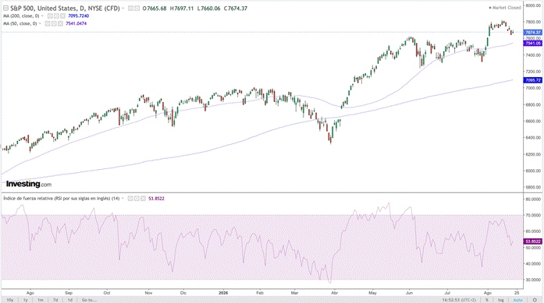Viewport: 544px width, 303px height.
Task: Remove the MA 200 indicator
Action: pyautogui.click(x=62, y=16)
